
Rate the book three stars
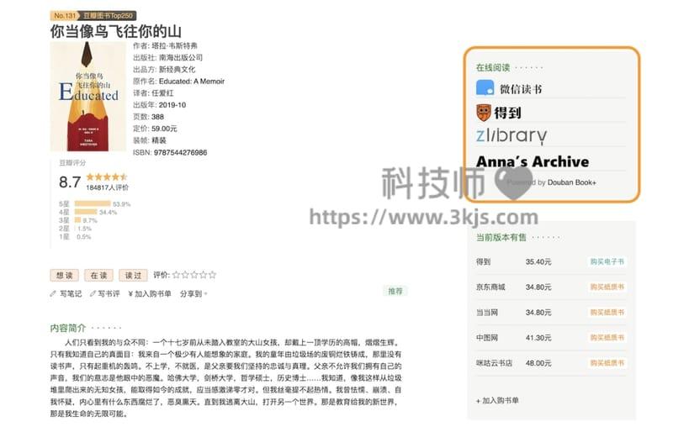[194, 275]
